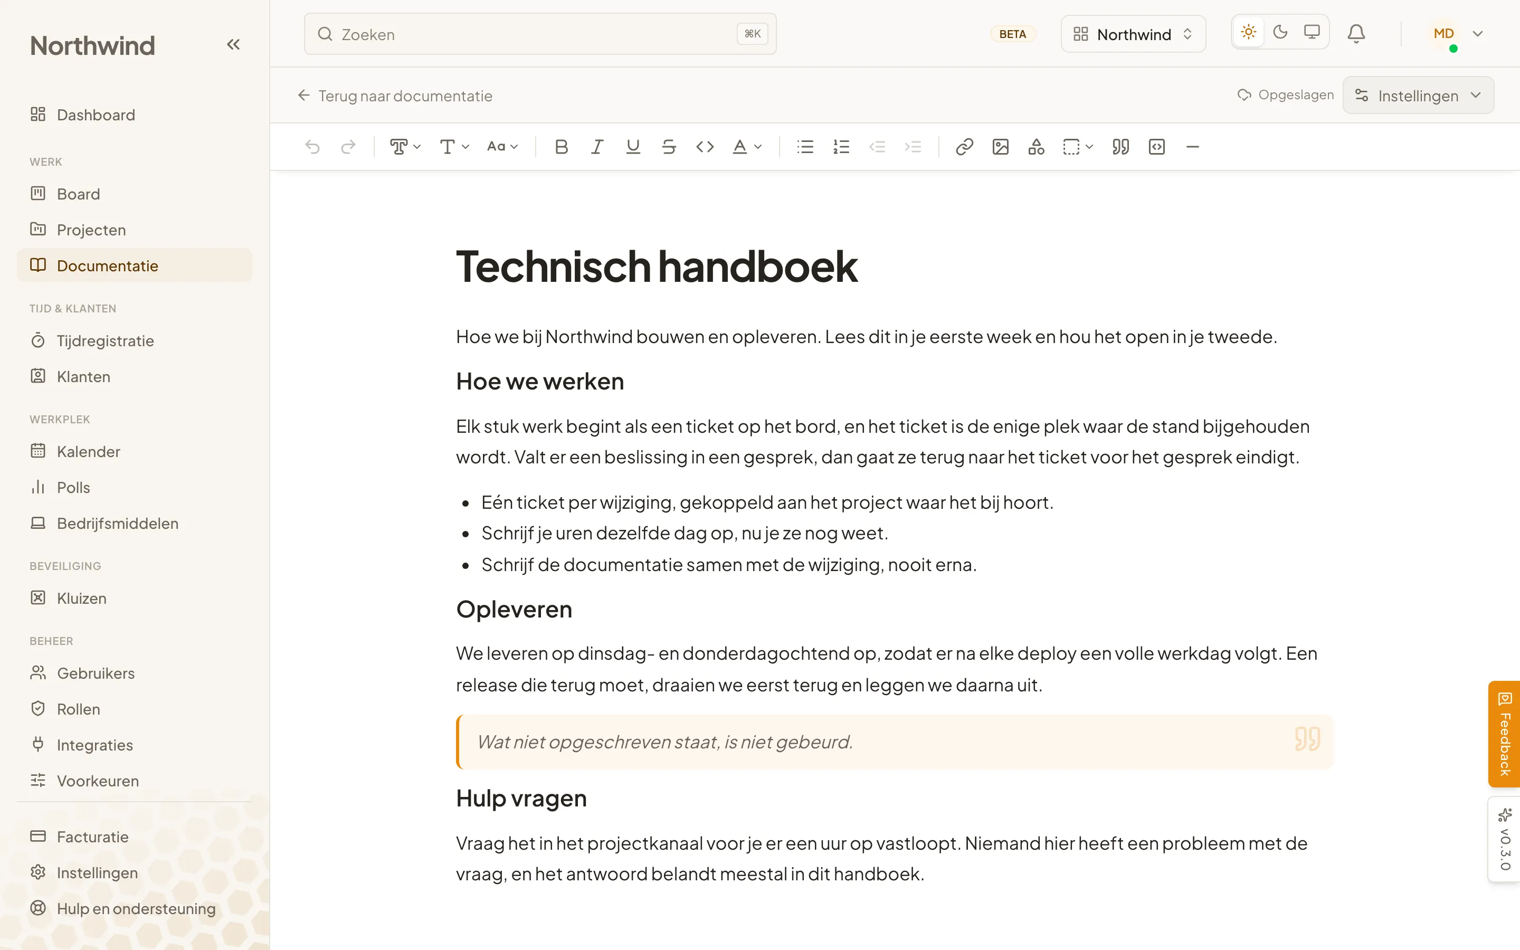This screenshot has height=950, width=1520.
Task: Apply bold formatting
Action: pos(562,147)
